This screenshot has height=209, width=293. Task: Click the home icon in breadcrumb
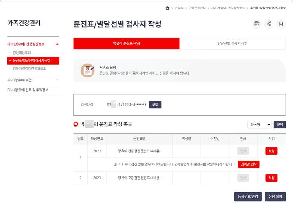tap(167, 8)
